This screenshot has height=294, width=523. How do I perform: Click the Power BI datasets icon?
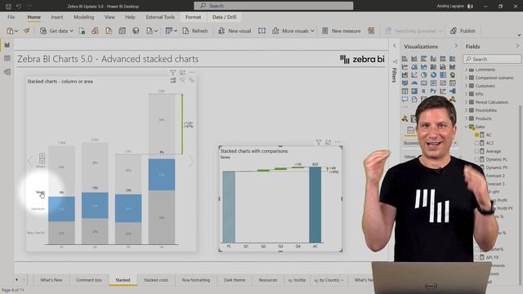click(x=95, y=31)
